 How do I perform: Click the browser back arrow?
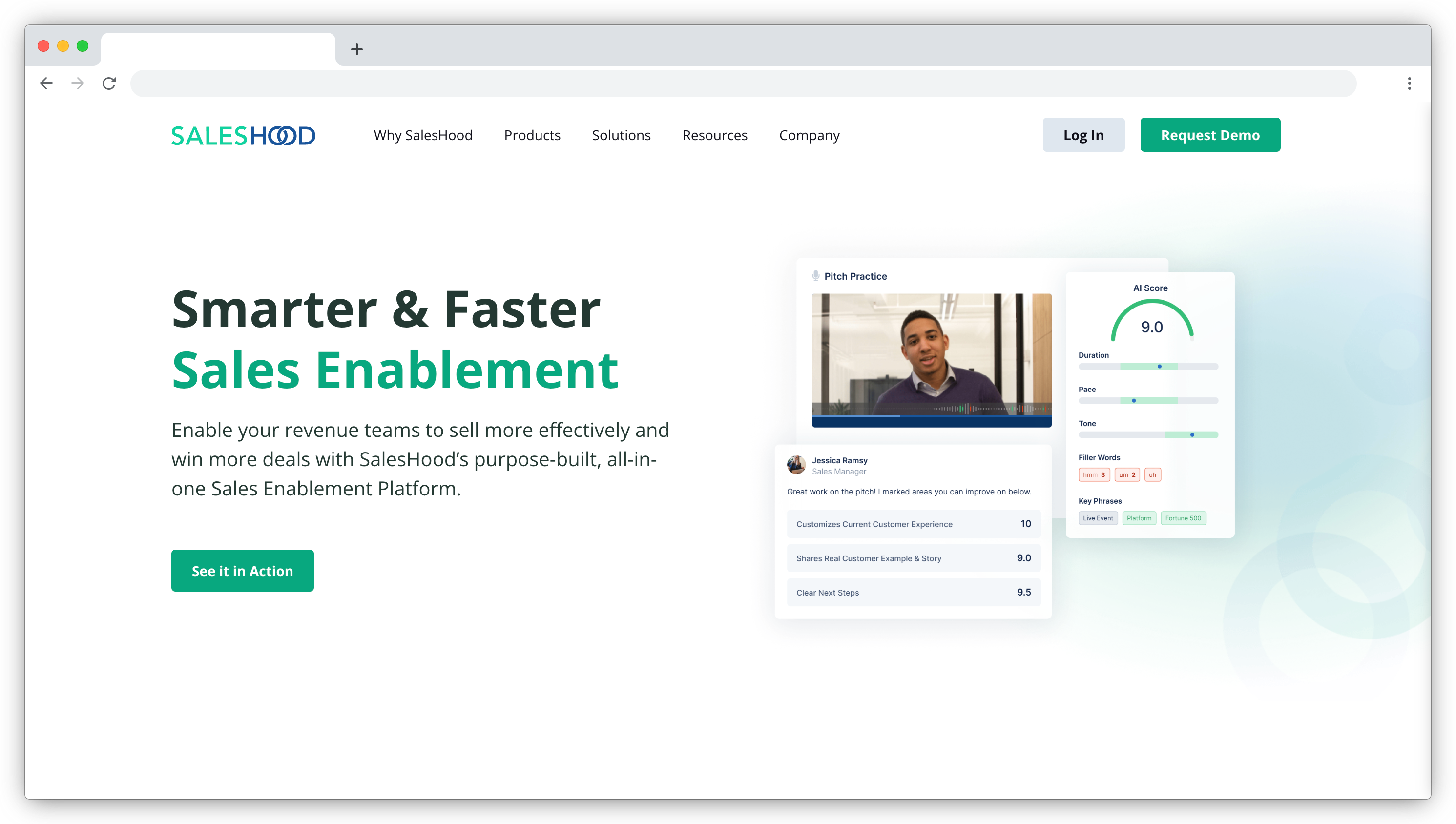pyautogui.click(x=46, y=83)
